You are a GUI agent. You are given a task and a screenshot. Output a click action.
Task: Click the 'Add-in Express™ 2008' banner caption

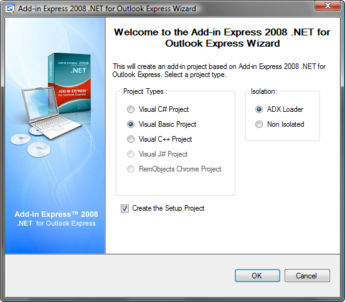pyautogui.click(x=56, y=214)
